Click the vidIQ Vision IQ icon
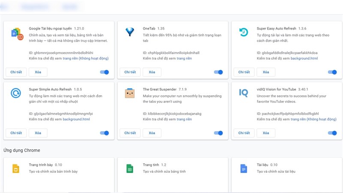This screenshot has width=343, height=193. point(244,93)
